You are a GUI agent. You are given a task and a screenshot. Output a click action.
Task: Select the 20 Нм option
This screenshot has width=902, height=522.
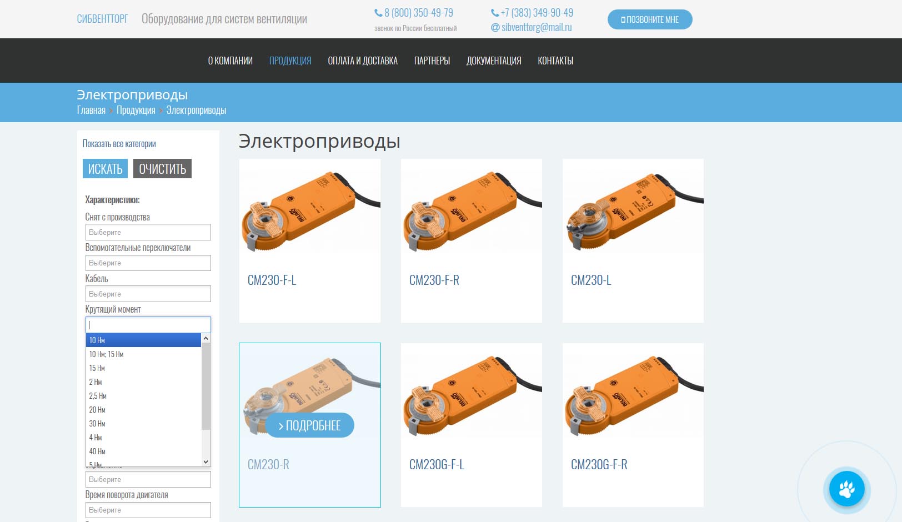pyautogui.click(x=143, y=409)
